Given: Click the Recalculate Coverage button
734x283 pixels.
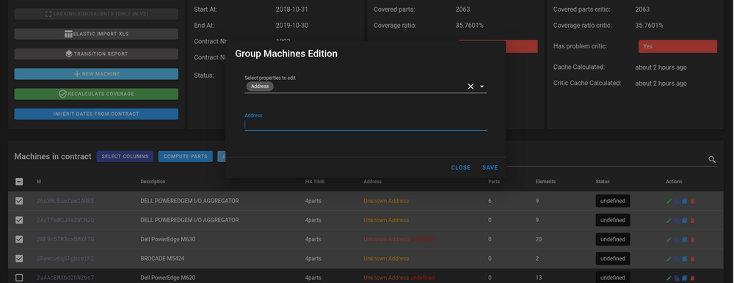Looking at the screenshot, I should click(x=96, y=94).
